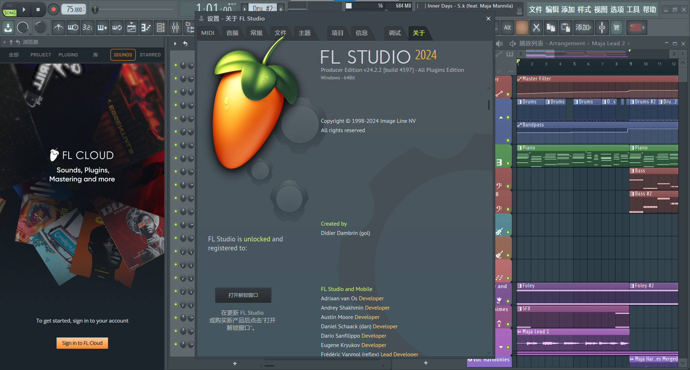The height and width of the screenshot is (370, 690).
Task: Click the browser up-arrow collapse icon
Action: (x=11, y=42)
